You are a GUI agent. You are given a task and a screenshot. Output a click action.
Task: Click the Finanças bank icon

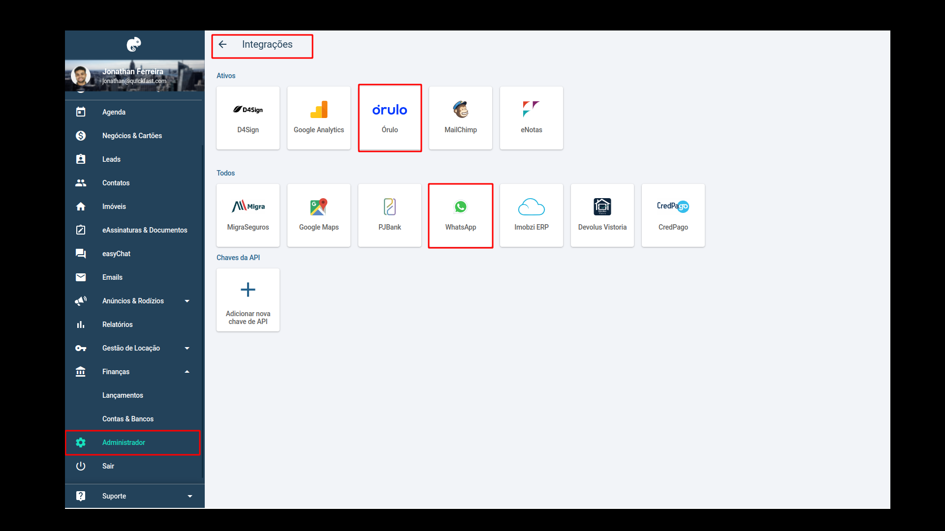tap(81, 372)
